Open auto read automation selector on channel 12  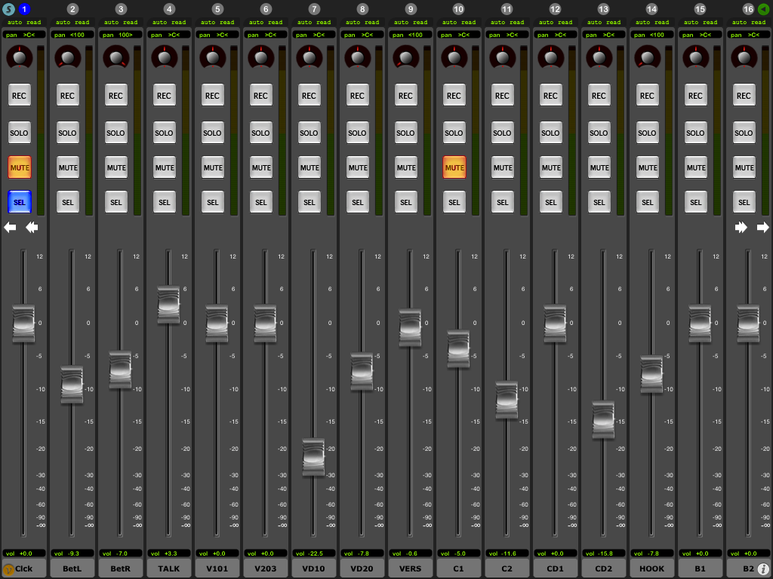[556, 23]
